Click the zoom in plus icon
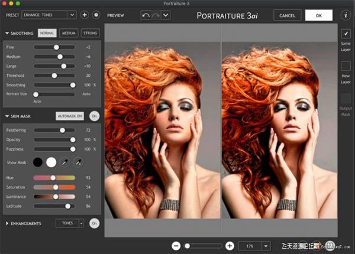The width and height of the screenshot is (355, 254). point(230,245)
